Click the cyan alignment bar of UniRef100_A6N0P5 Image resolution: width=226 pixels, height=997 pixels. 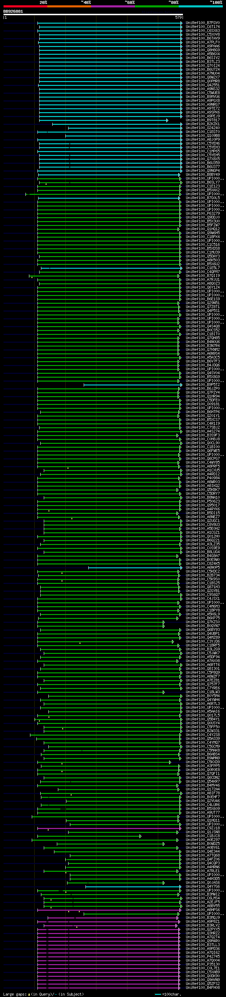click(x=135, y=568)
